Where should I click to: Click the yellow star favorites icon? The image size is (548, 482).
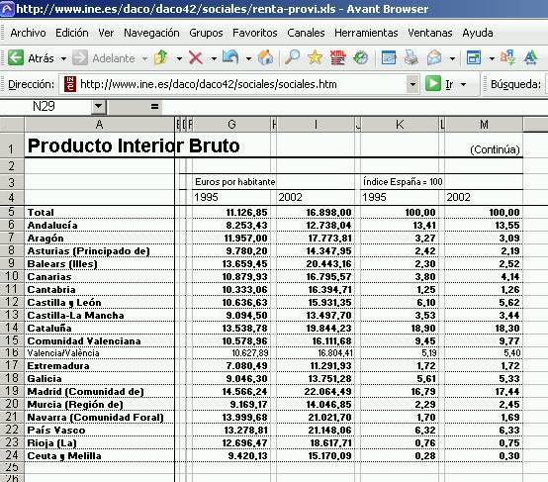(x=315, y=57)
